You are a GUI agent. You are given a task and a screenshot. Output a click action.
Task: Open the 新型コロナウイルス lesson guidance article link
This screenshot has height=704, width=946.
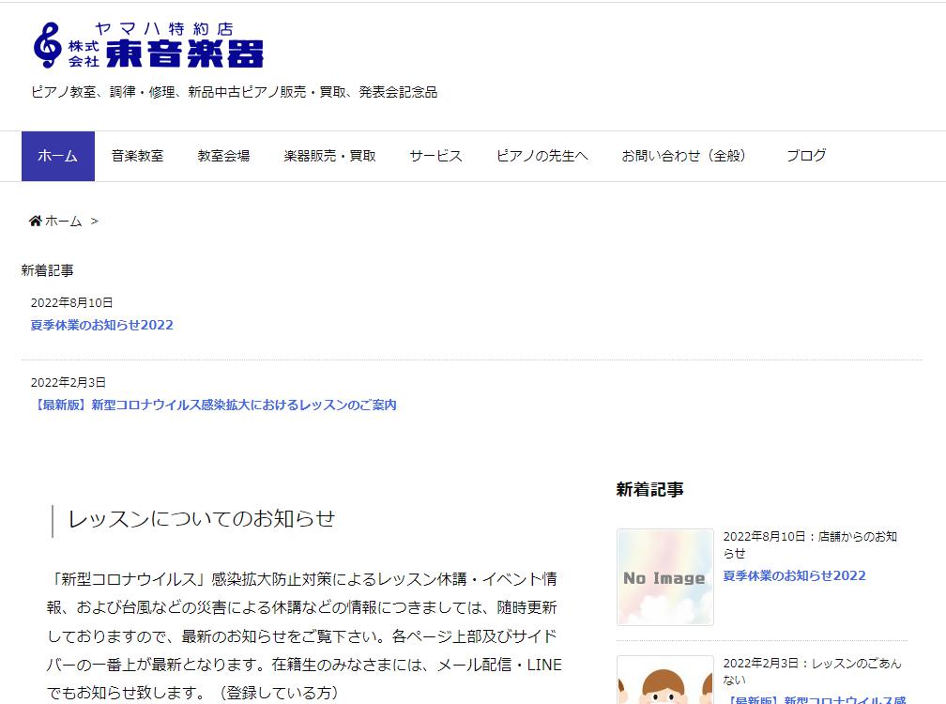[x=213, y=406]
